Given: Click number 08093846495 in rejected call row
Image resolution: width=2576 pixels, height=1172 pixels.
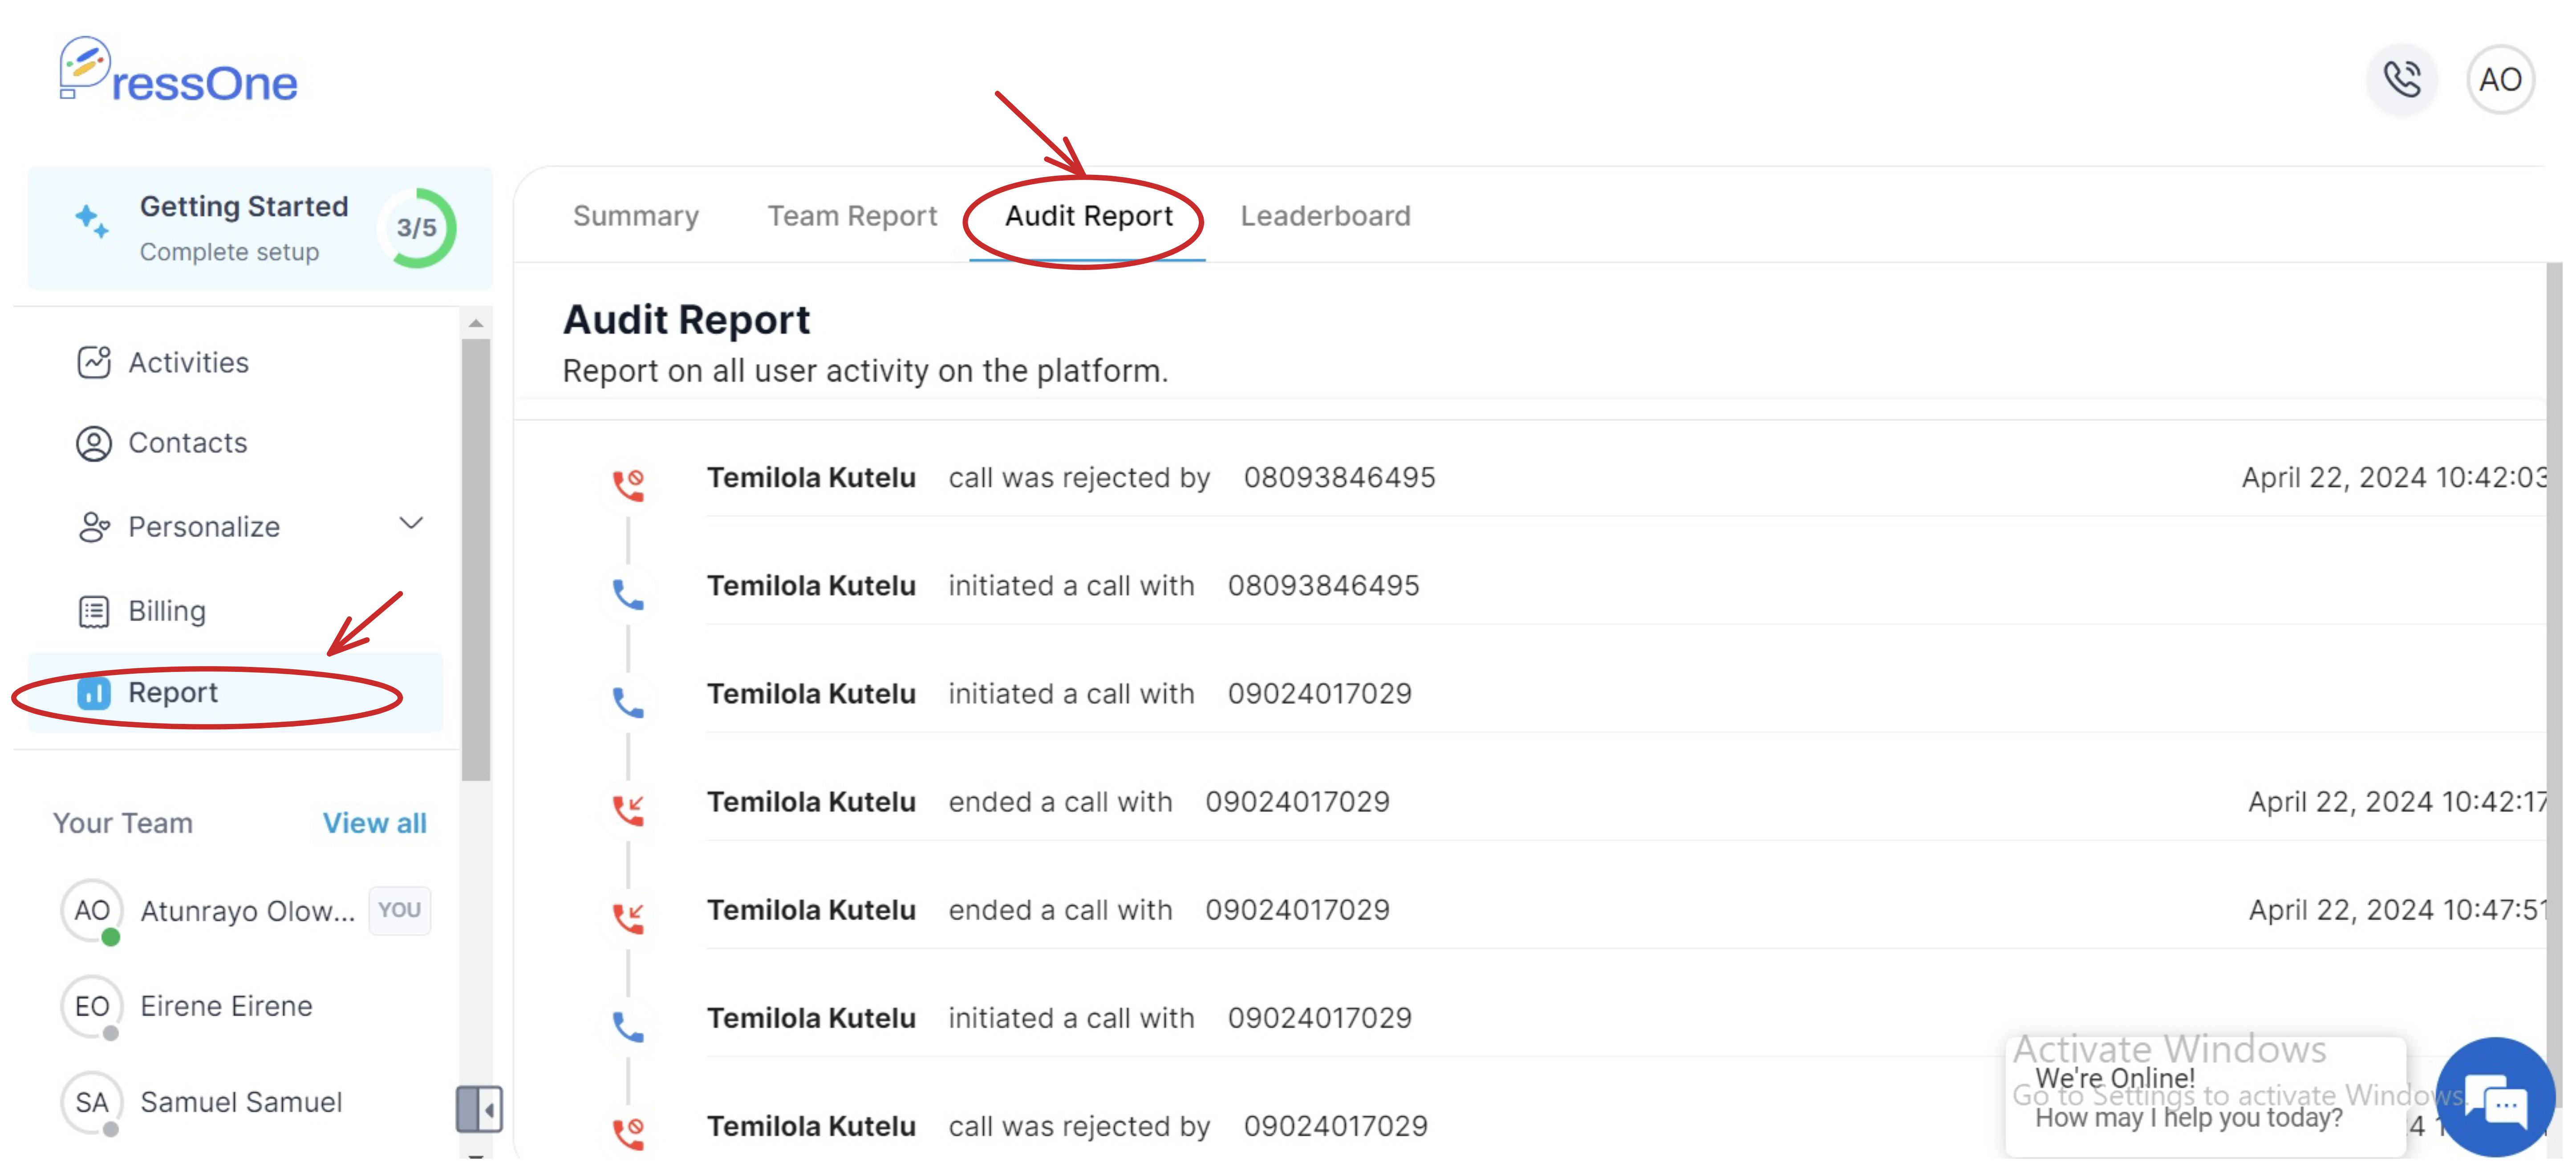Looking at the screenshot, I should 1339,478.
